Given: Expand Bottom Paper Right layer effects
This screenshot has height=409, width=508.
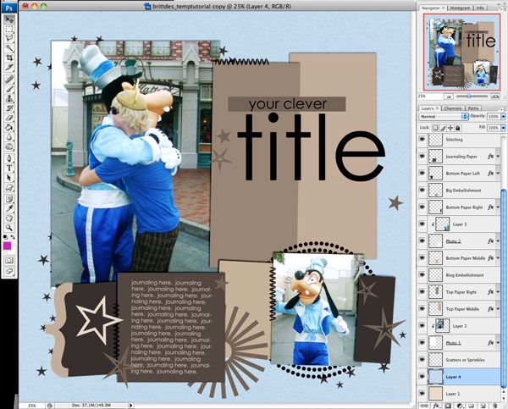Looking at the screenshot, I should (498, 207).
